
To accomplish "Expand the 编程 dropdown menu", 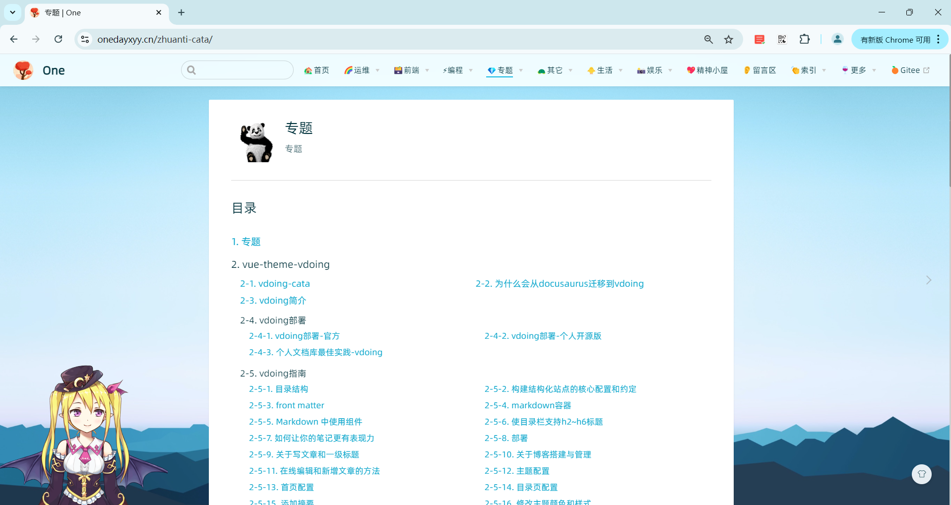I will [457, 70].
